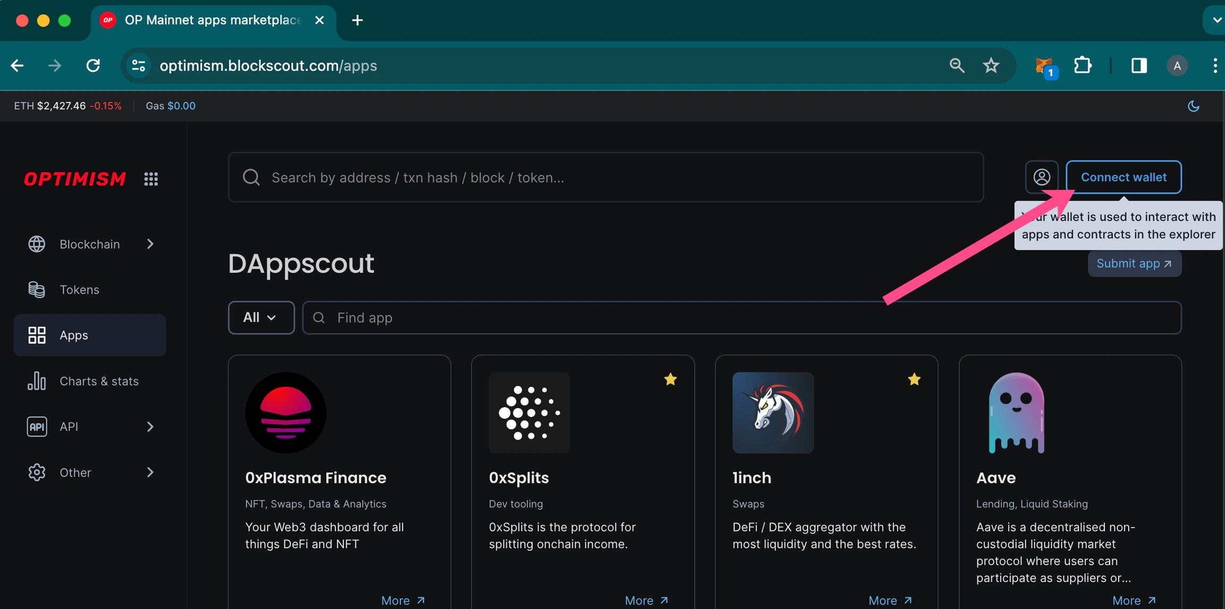
Task: Click the user profile icon
Action: coord(1041,177)
